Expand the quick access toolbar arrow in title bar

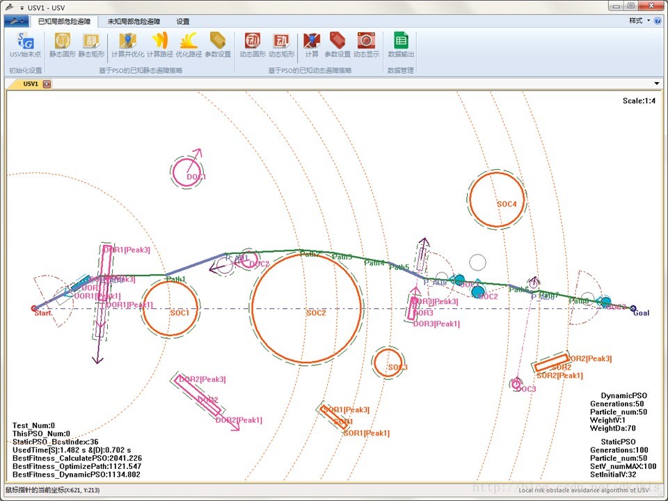[22, 8]
